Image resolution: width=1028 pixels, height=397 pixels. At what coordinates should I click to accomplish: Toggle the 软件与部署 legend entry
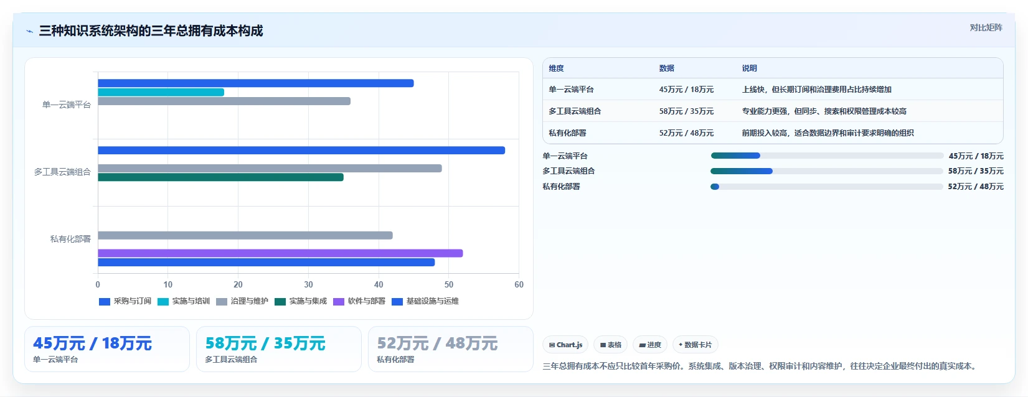359,301
